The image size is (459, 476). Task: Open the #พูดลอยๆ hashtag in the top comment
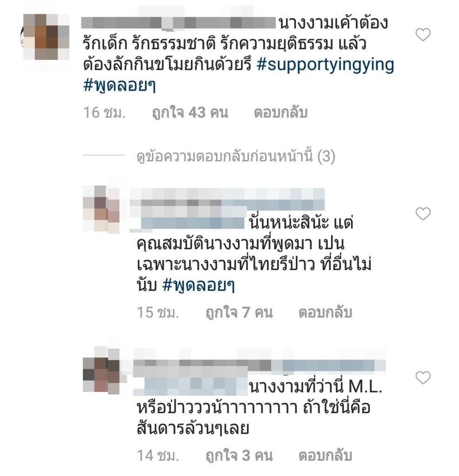click(119, 86)
